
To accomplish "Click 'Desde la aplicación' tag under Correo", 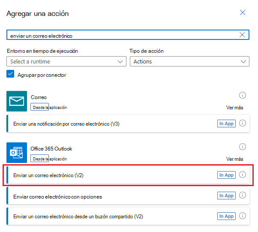I will click(49, 107).
